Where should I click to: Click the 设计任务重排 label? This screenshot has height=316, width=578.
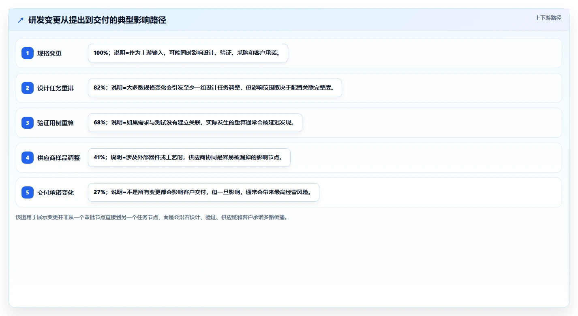(56, 88)
